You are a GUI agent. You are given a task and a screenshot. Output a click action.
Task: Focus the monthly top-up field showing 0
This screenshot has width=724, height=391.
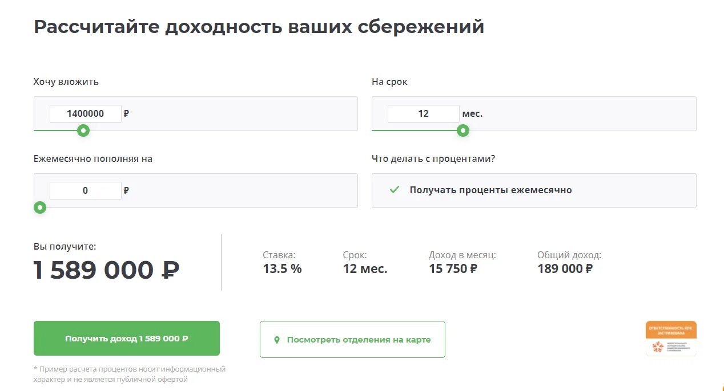pos(86,190)
